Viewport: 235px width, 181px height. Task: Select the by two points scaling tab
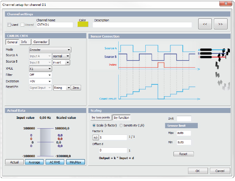tap(101, 117)
